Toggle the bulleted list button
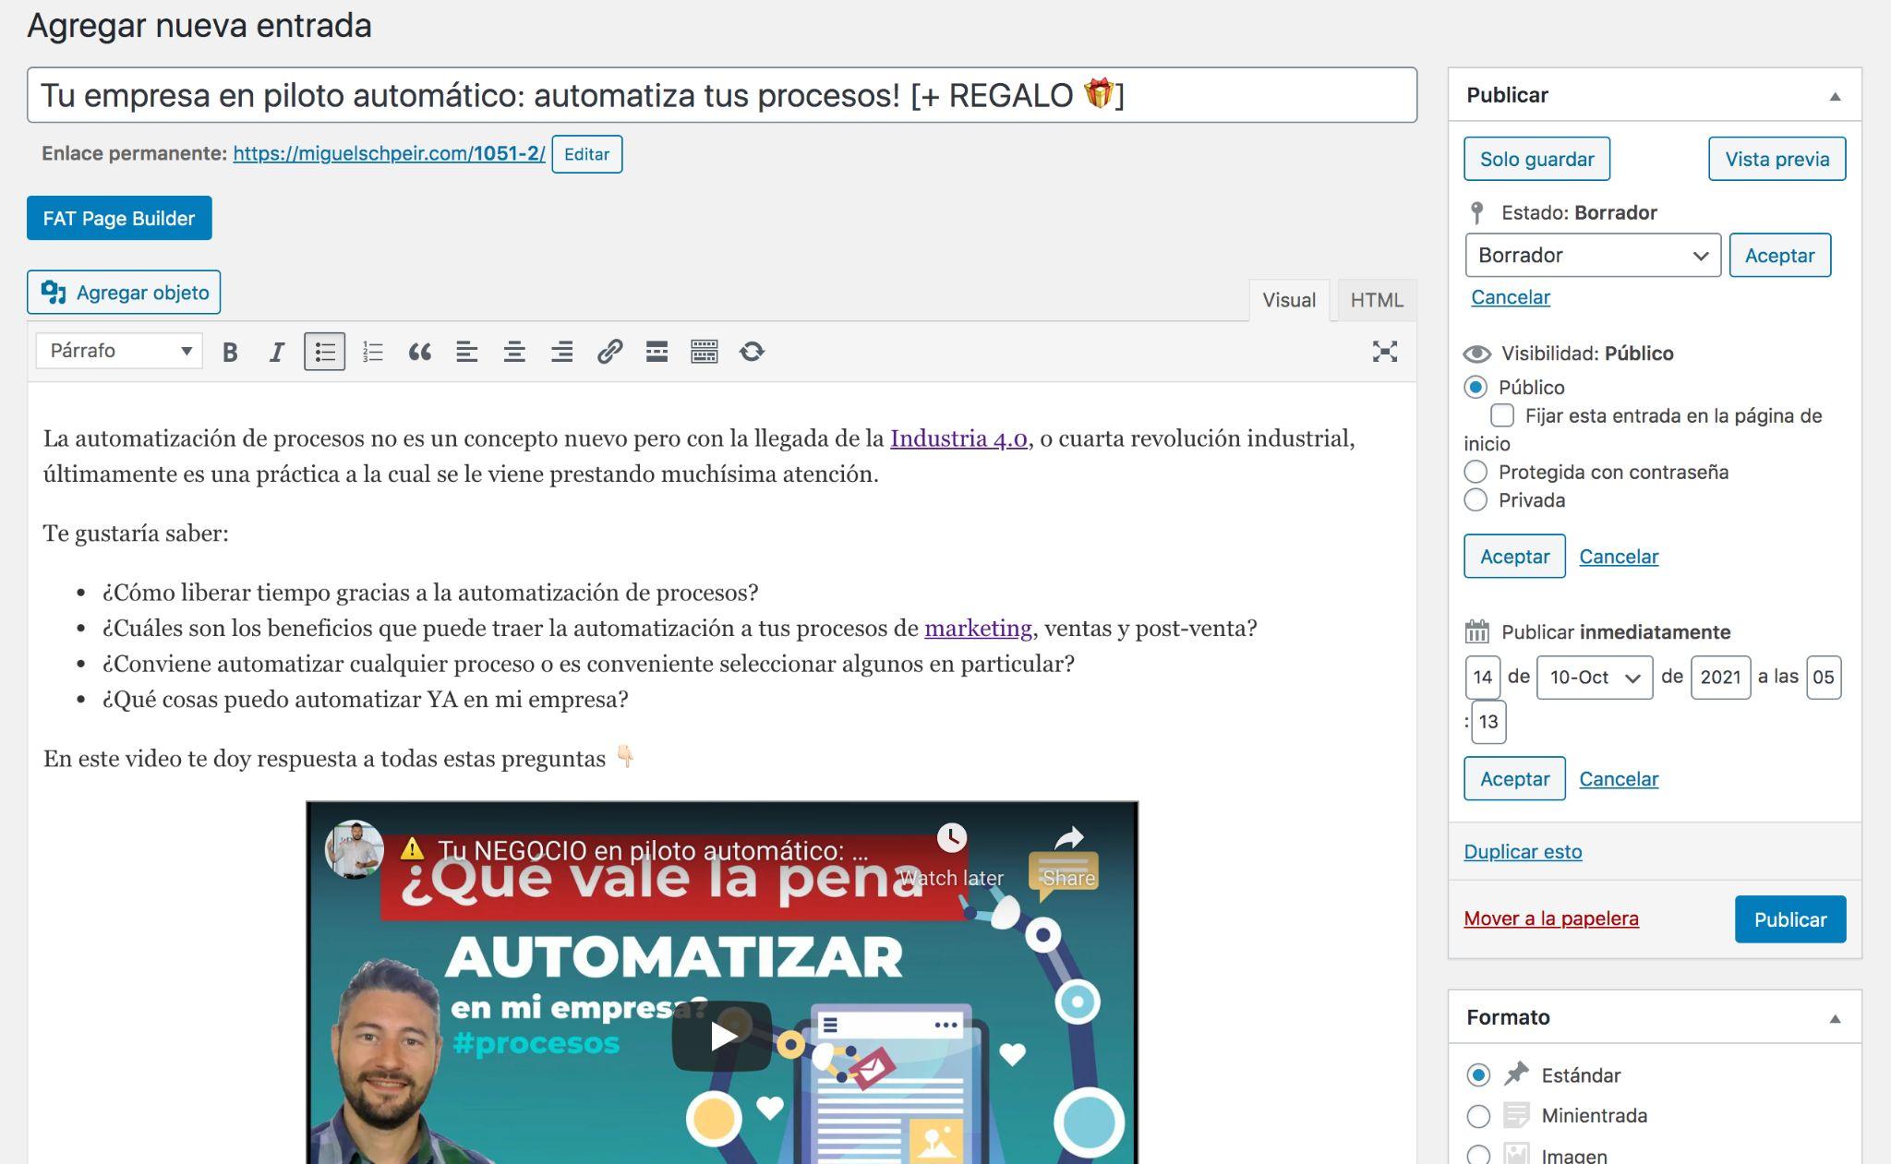This screenshot has width=1891, height=1164. pos(324,352)
